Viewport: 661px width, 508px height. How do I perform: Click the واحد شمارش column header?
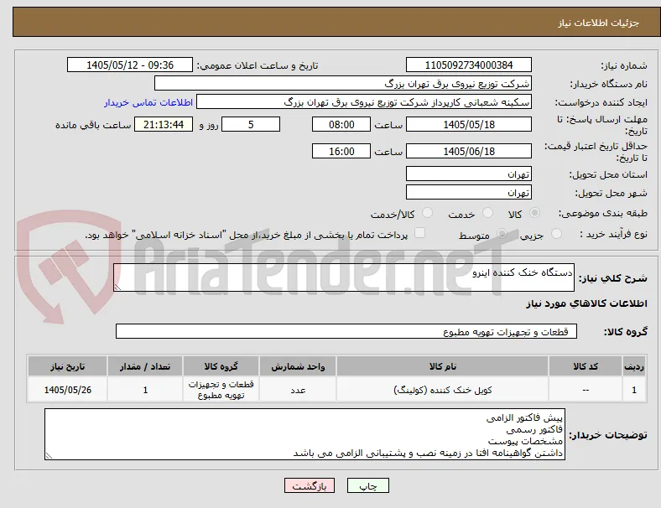click(298, 366)
